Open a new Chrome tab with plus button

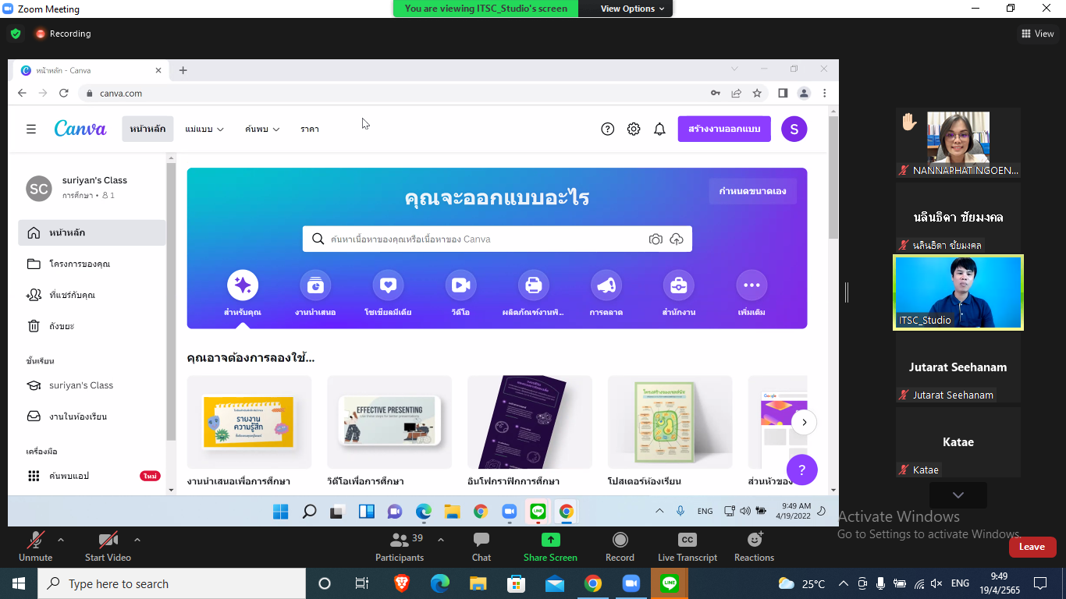(183, 70)
